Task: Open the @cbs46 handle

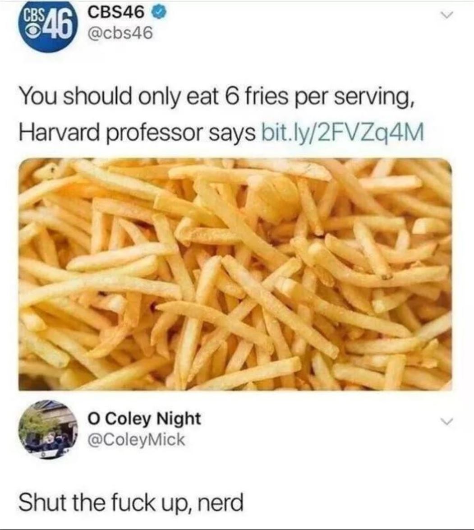Action: 120,33
